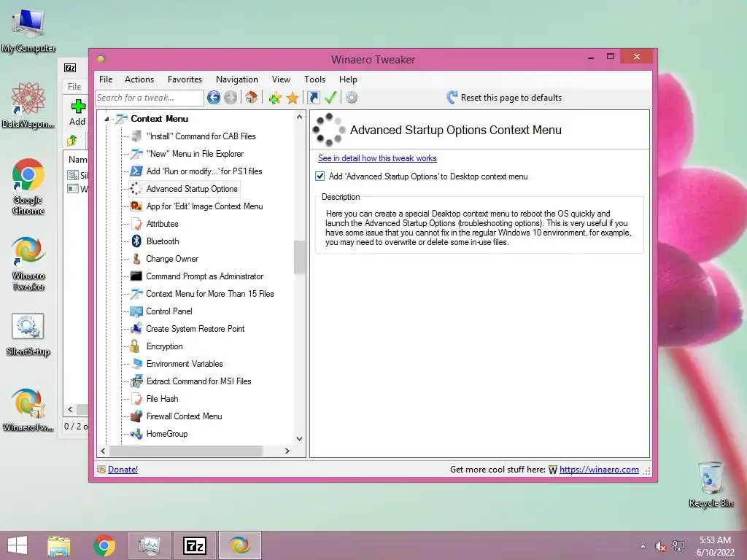Image resolution: width=747 pixels, height=560 pixels.
Task: Open the Help menu
Action: pos(348,79)
